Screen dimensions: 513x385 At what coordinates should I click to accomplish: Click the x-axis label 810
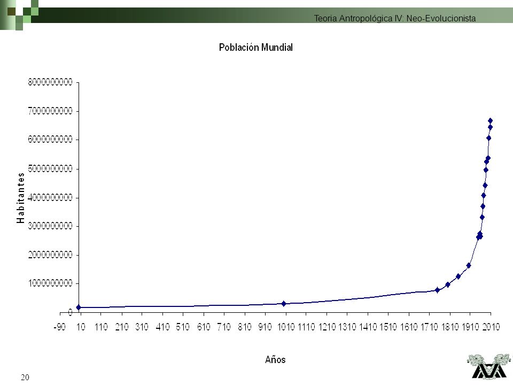coord(245,327)
